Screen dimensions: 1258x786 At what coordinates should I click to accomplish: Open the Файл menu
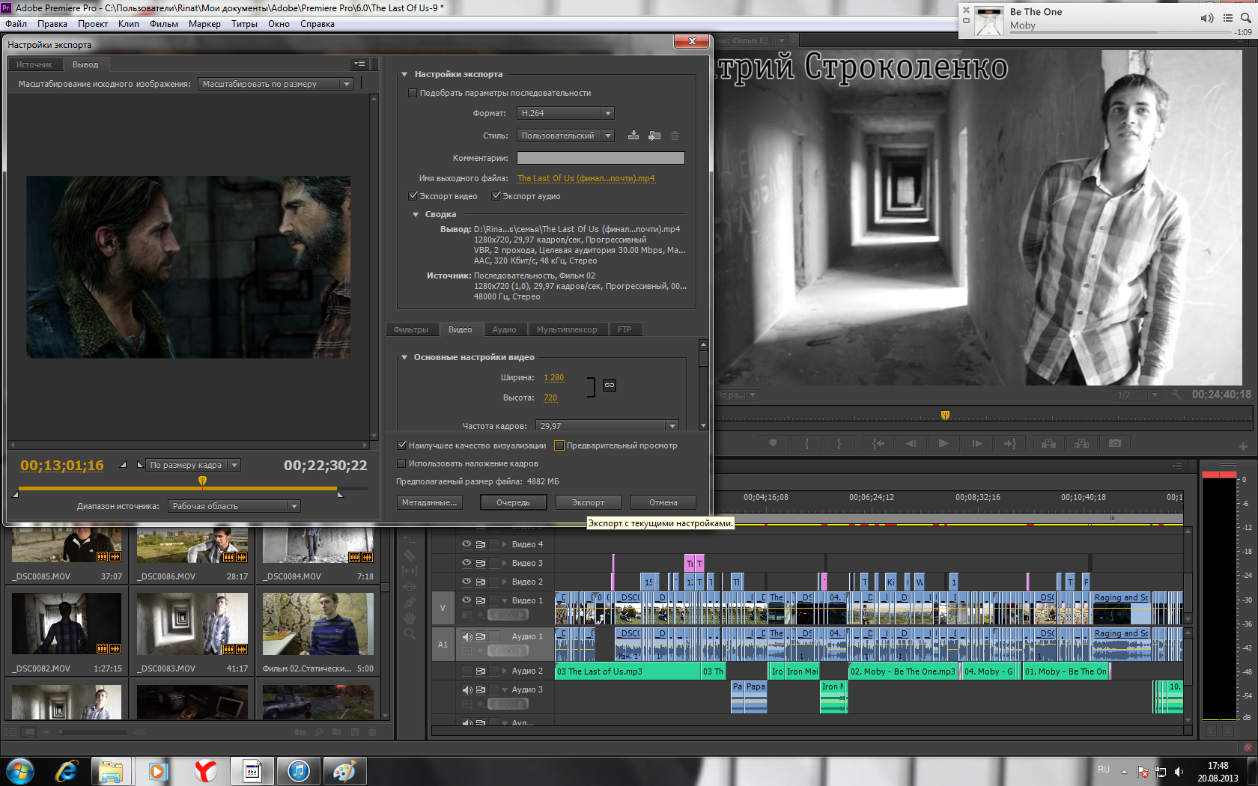(16, 24)
